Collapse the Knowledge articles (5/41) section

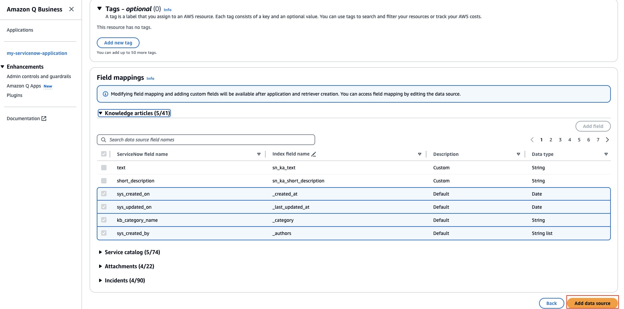(134, 113)
